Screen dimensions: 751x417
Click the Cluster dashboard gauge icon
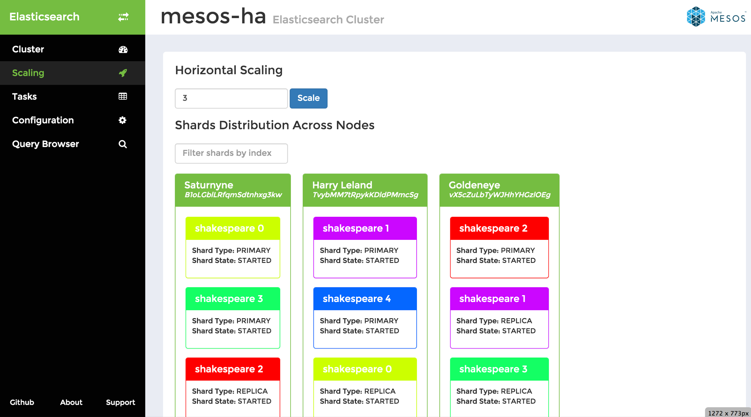coord(123,50)
